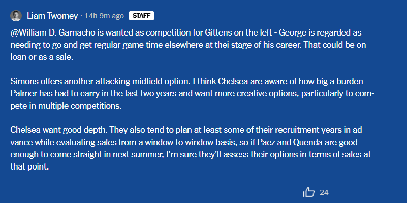The image size is (407, 203).
Task: Open Liam Twomey's profile avatar
Action: click(16, 16)
